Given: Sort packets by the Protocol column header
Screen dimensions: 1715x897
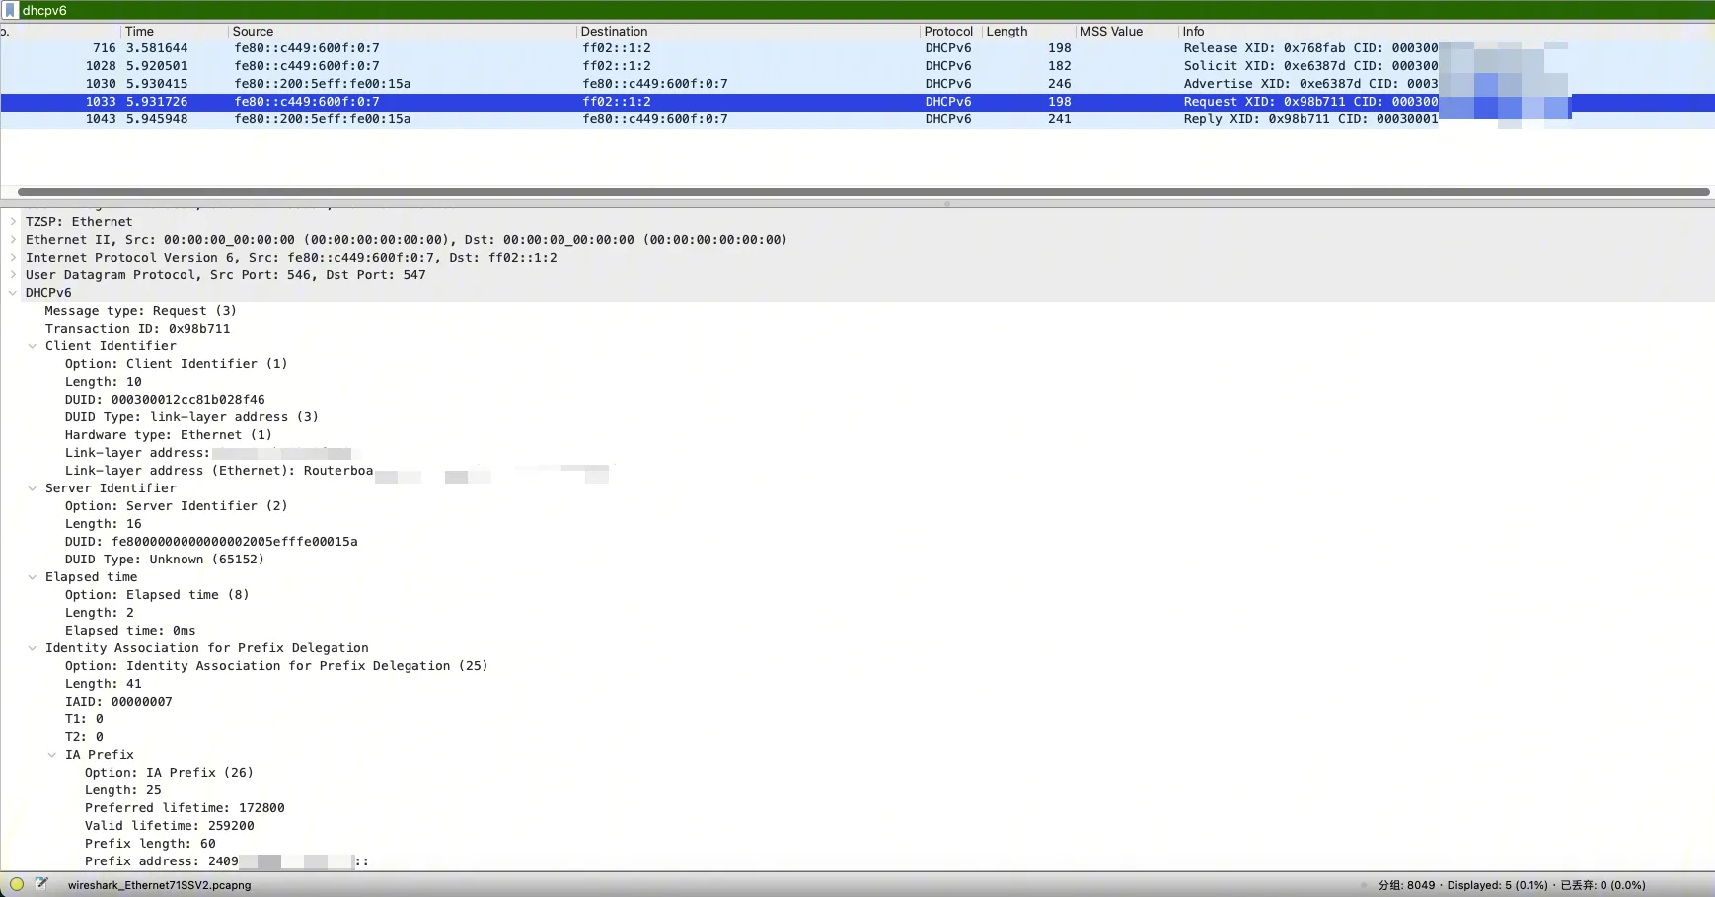Looking at the screenshot, I should click(947, 32).
